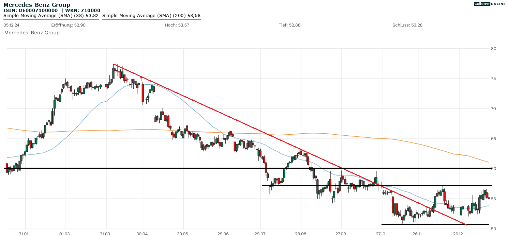This screenshot has height=236, width=508.
Task: Select the top of the red trendline
Action: (114, 64)
